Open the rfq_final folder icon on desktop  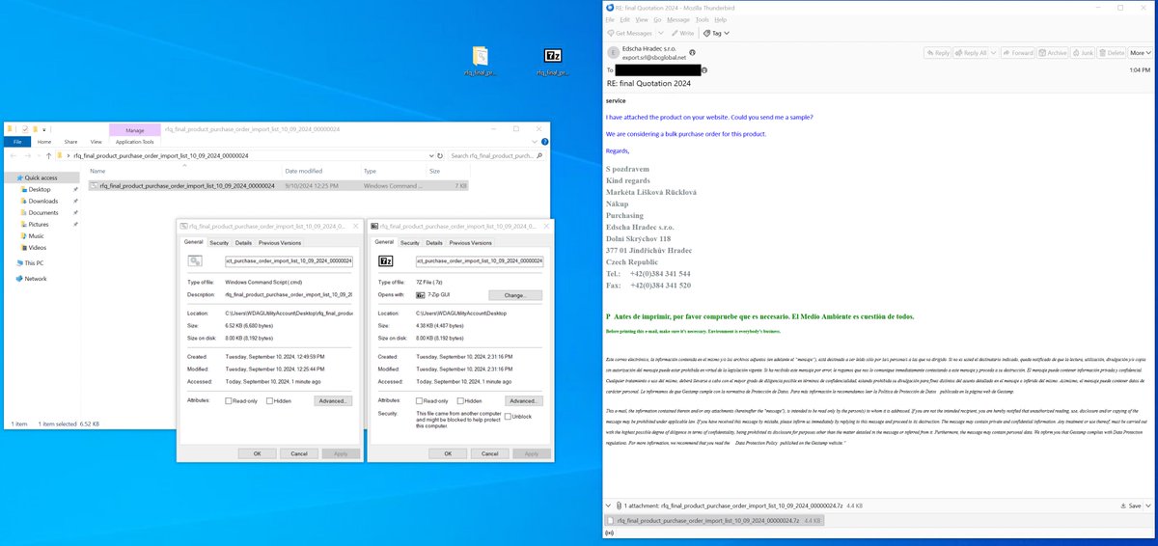(x=481, y=60)
